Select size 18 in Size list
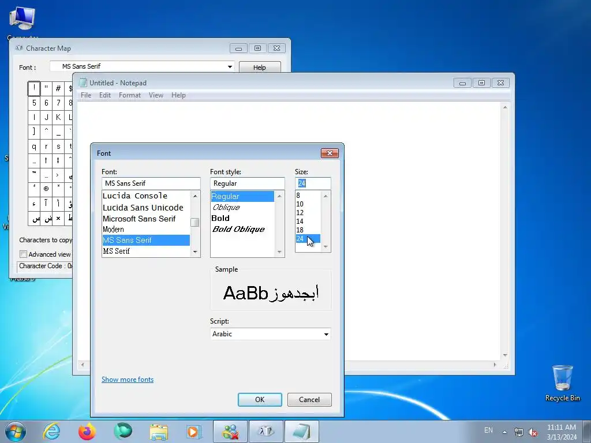Screen dimensions: 591x443 click(x=308, y=230)
